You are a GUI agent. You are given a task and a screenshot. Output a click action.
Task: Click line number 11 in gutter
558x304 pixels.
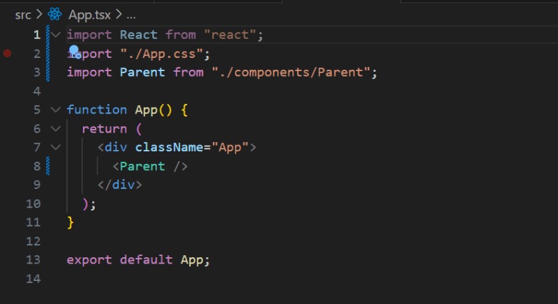point(33,222)
